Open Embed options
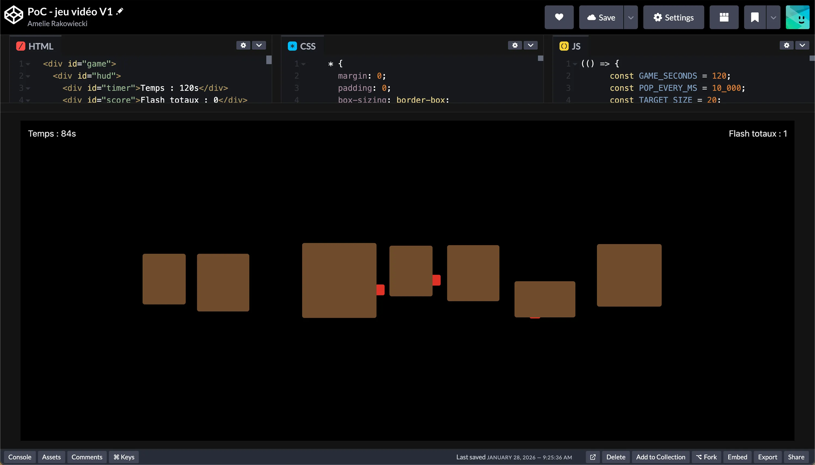The height and width of the screenshot is (465, 815). 737,457
